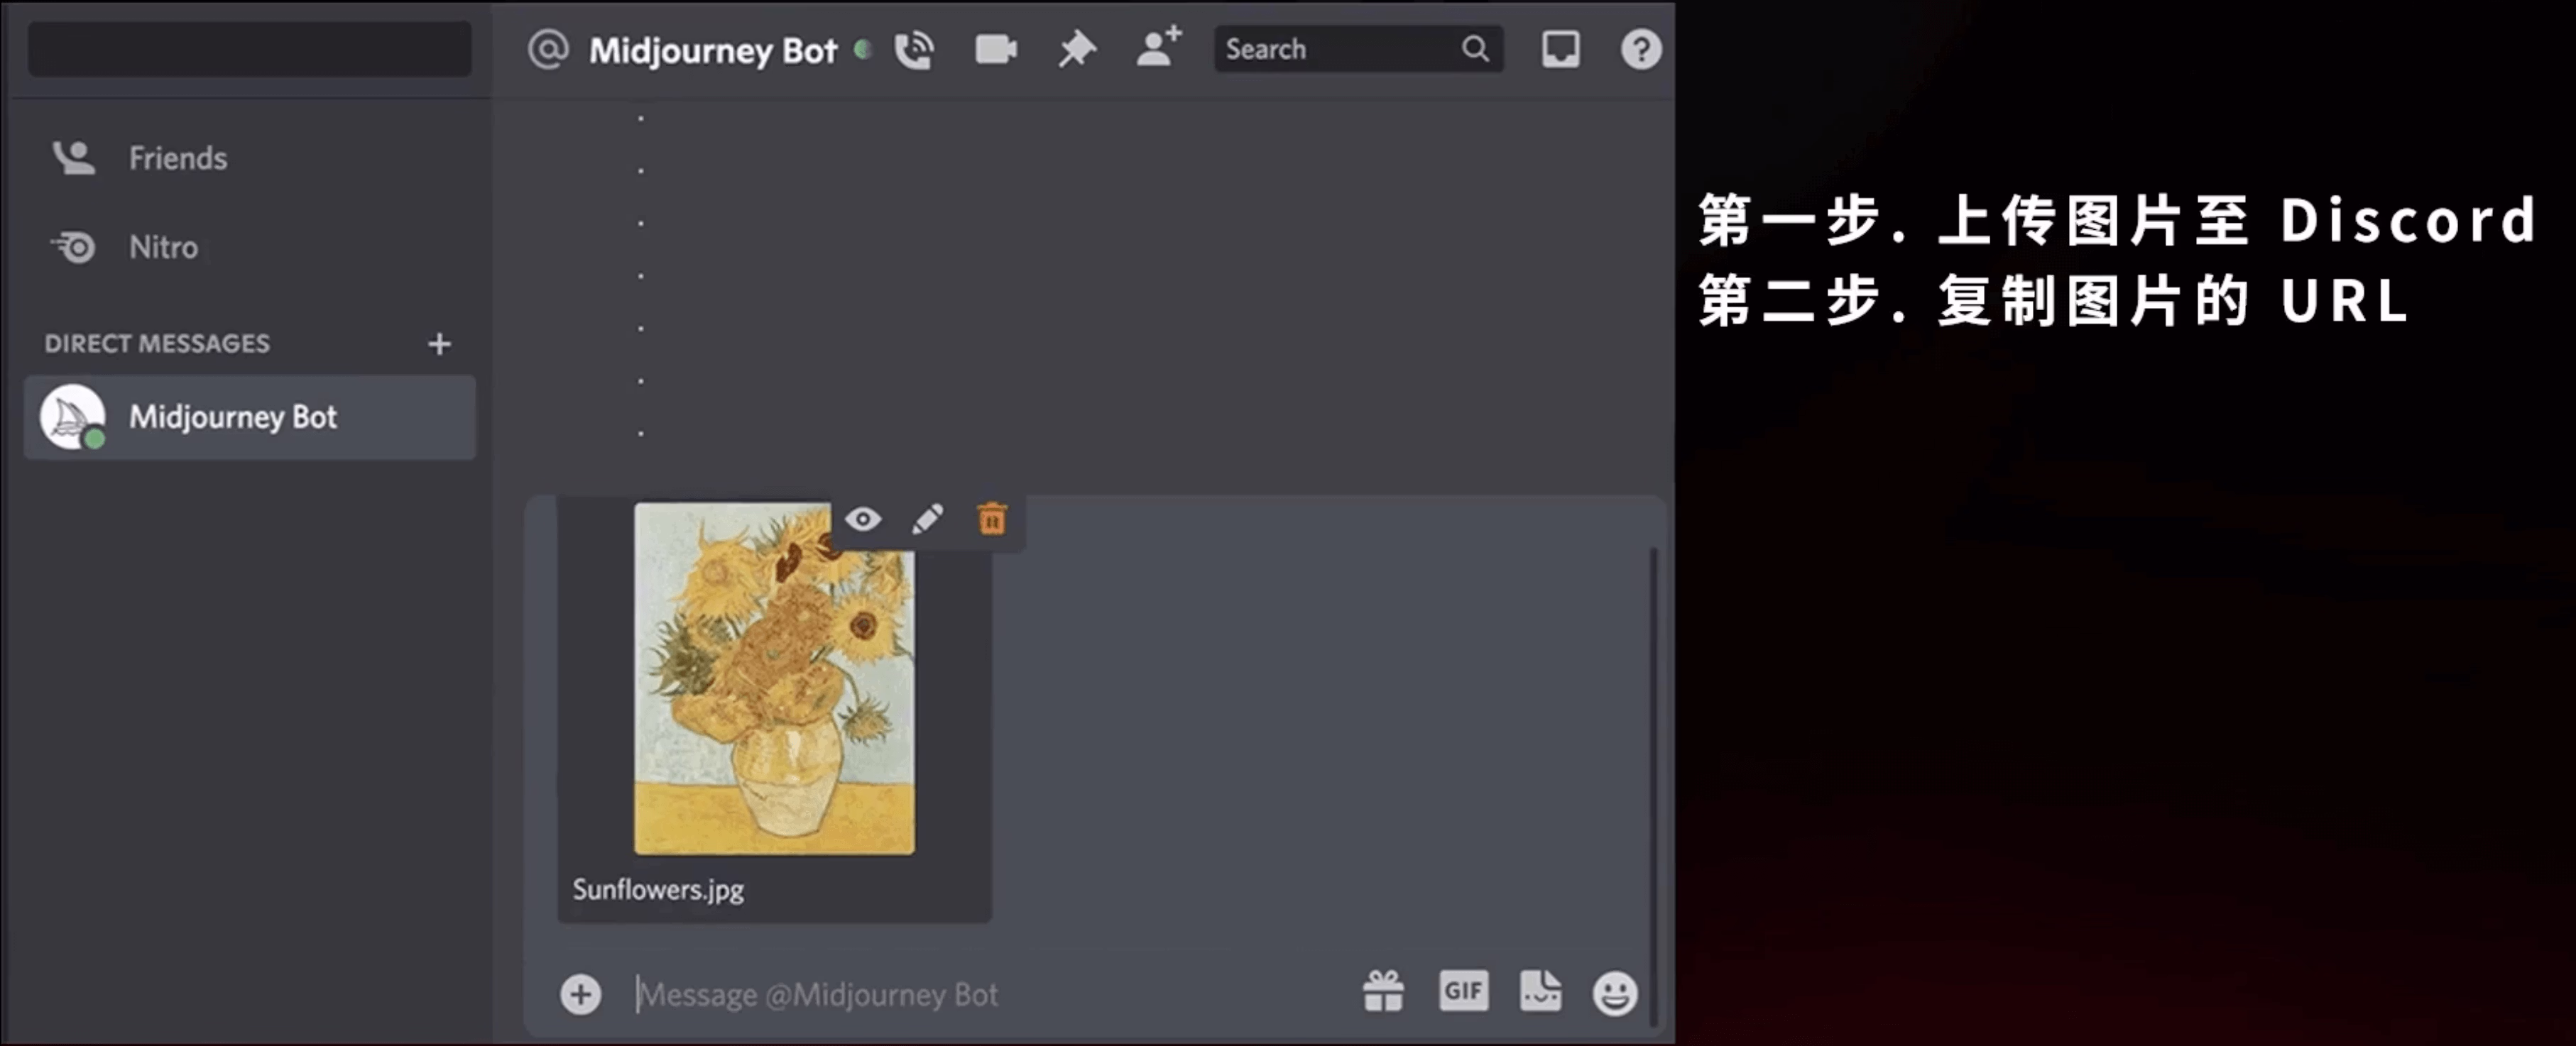Open the inbox
This screenshot has width=2576, height=1046.
[1560, 50]
